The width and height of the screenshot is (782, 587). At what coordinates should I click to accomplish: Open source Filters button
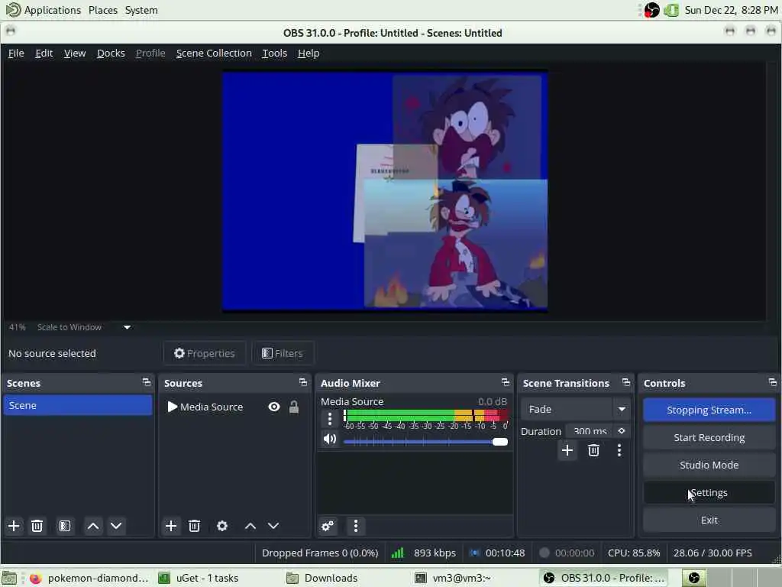[x=283, y=353]
